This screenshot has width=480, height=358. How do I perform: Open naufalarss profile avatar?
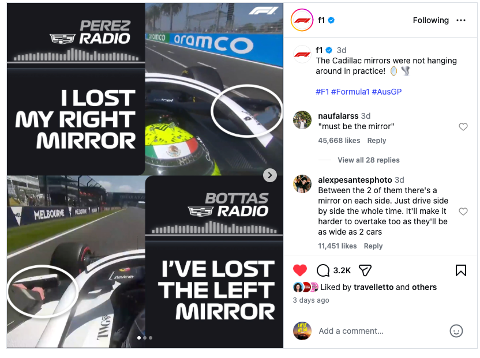coord(302,120)
